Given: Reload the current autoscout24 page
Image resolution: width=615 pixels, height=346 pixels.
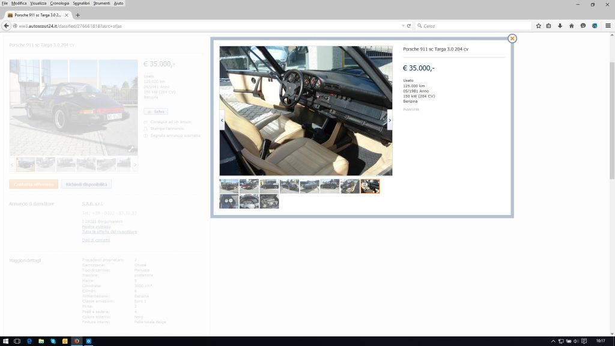Looking at the screenshot, I should click(408, 26).
